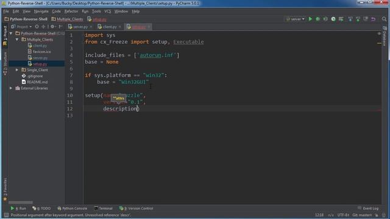Image resolution: width=390 pixels, height=219 pixels.
Task: Click the yellow warning marker in editor error stripe
Action: pos(379,43)
